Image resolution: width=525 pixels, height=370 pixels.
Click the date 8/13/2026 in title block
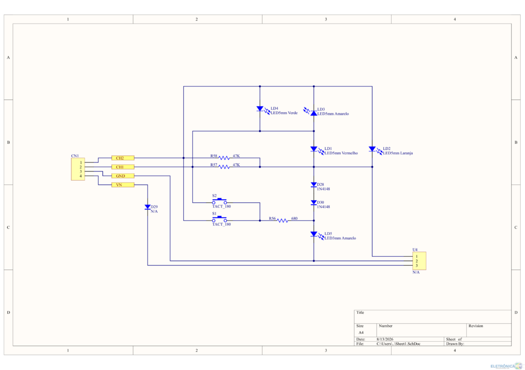click(x=385, y=339)
